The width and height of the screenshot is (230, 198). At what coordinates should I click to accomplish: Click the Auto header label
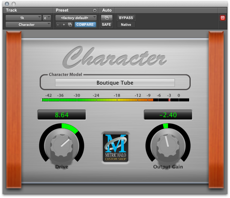(x=107, y=10)
